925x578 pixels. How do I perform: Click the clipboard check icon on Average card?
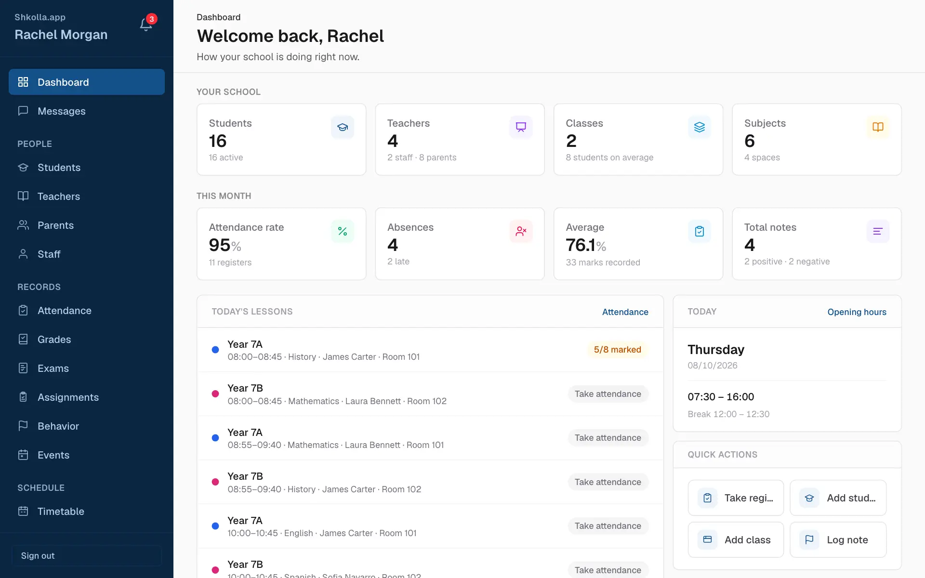click(x=700, y=231)
